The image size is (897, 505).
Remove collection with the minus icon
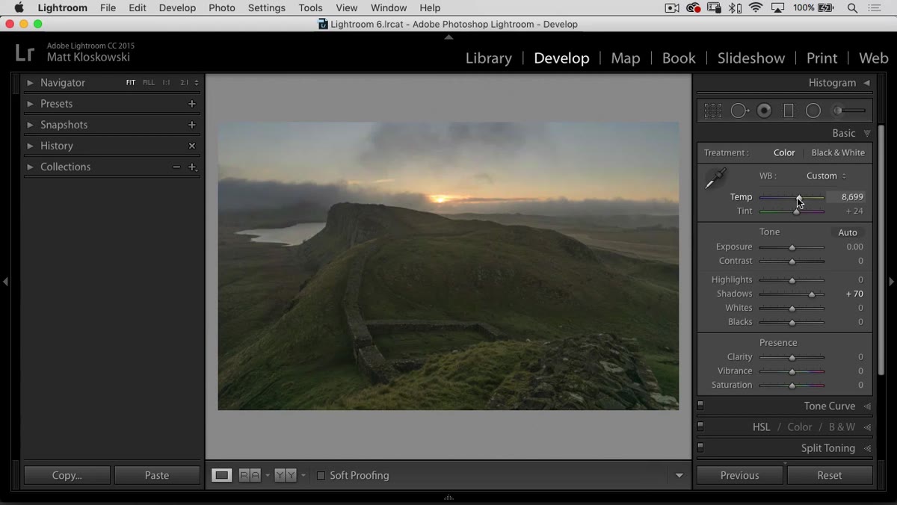[x=176, y=167]
